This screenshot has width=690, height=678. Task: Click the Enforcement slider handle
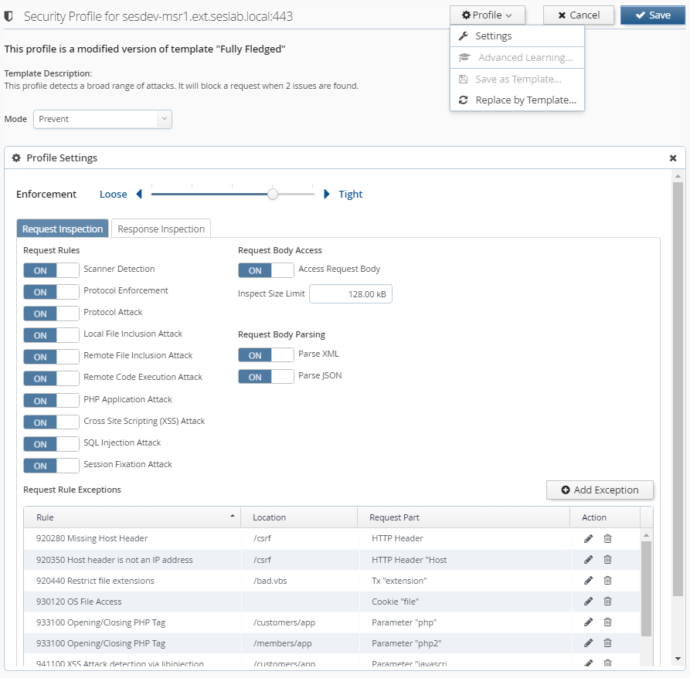(273, 195)
